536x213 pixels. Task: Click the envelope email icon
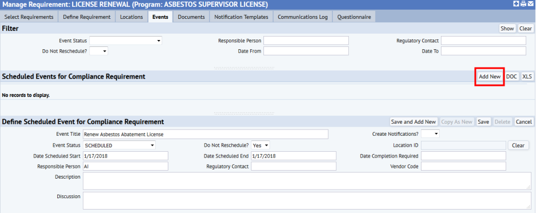pyautogui.click(x=530, y=4)
